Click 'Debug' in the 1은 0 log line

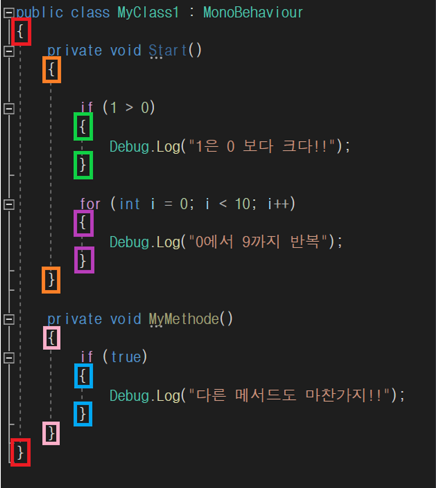click(x=129, y=147)
